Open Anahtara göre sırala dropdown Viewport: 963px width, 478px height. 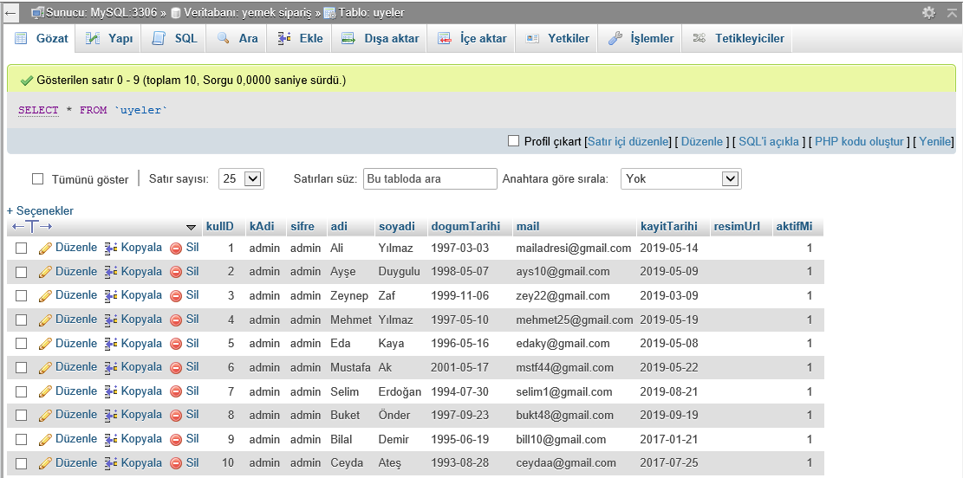click(680, 178)
